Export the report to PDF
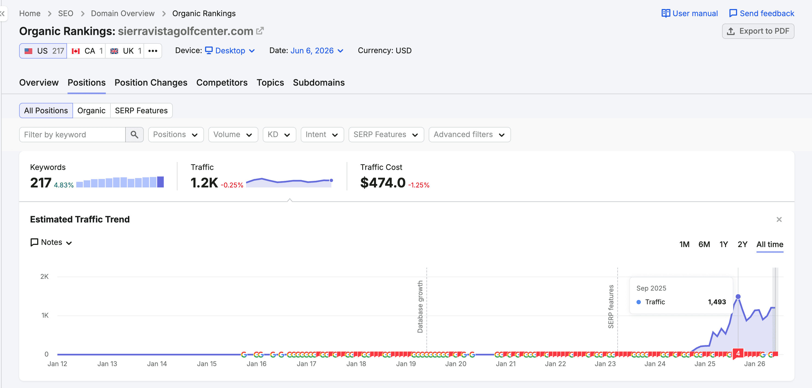Viewport: 812px width, 388px height. pos(758,31)
